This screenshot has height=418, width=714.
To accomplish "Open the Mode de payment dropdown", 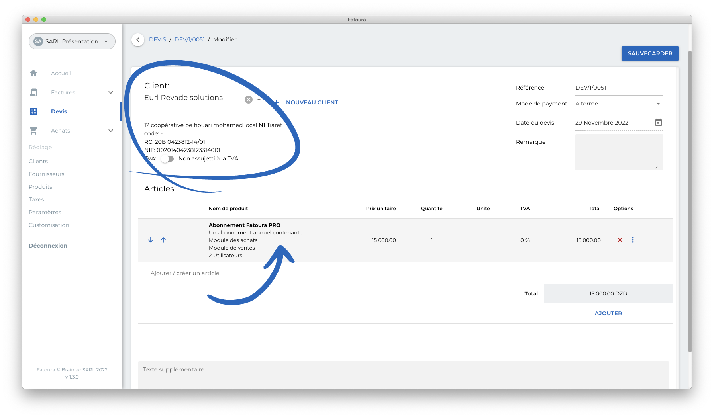I will (657, 104).
